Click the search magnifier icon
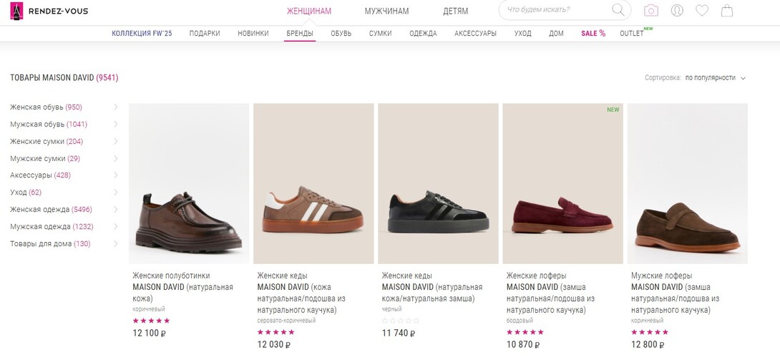780x360 pixels. tap(618, 10)
